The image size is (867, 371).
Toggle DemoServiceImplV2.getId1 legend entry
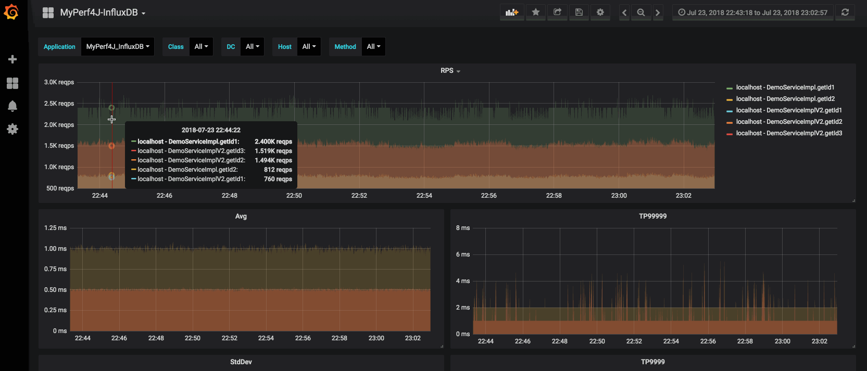[788, 110]
